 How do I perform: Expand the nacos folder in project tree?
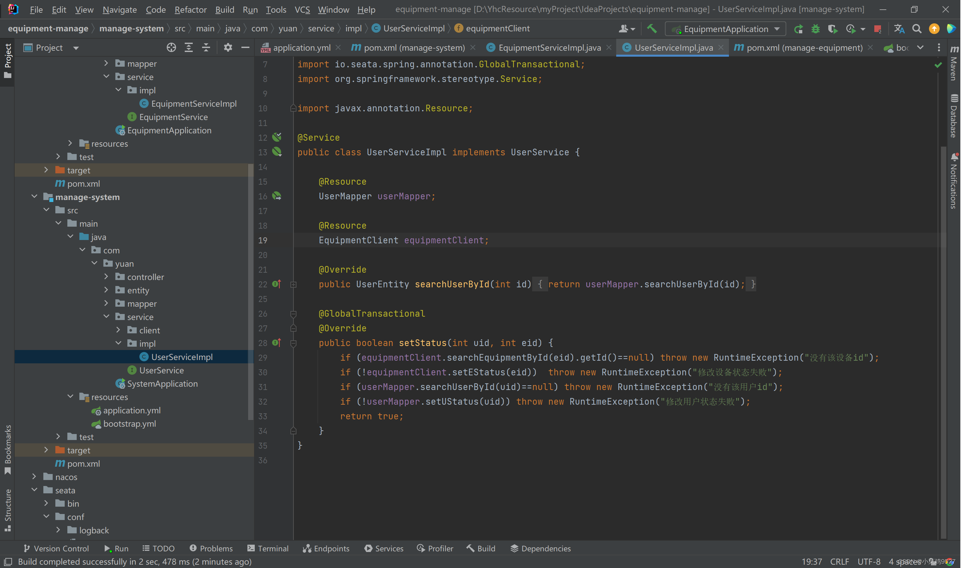point(35,476)
